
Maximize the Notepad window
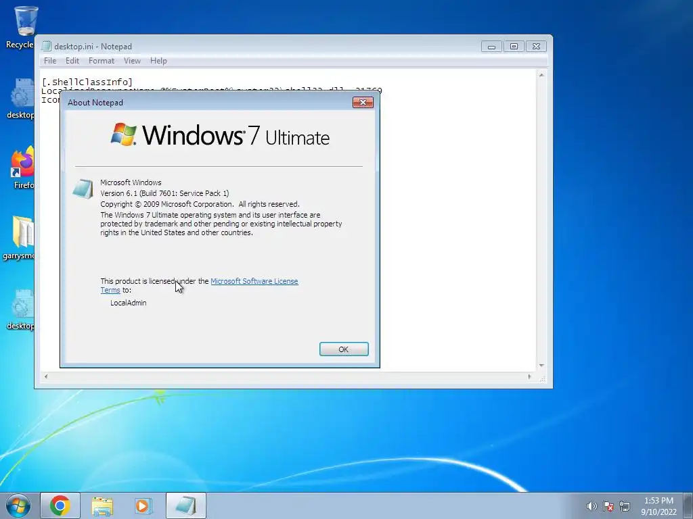514,47
